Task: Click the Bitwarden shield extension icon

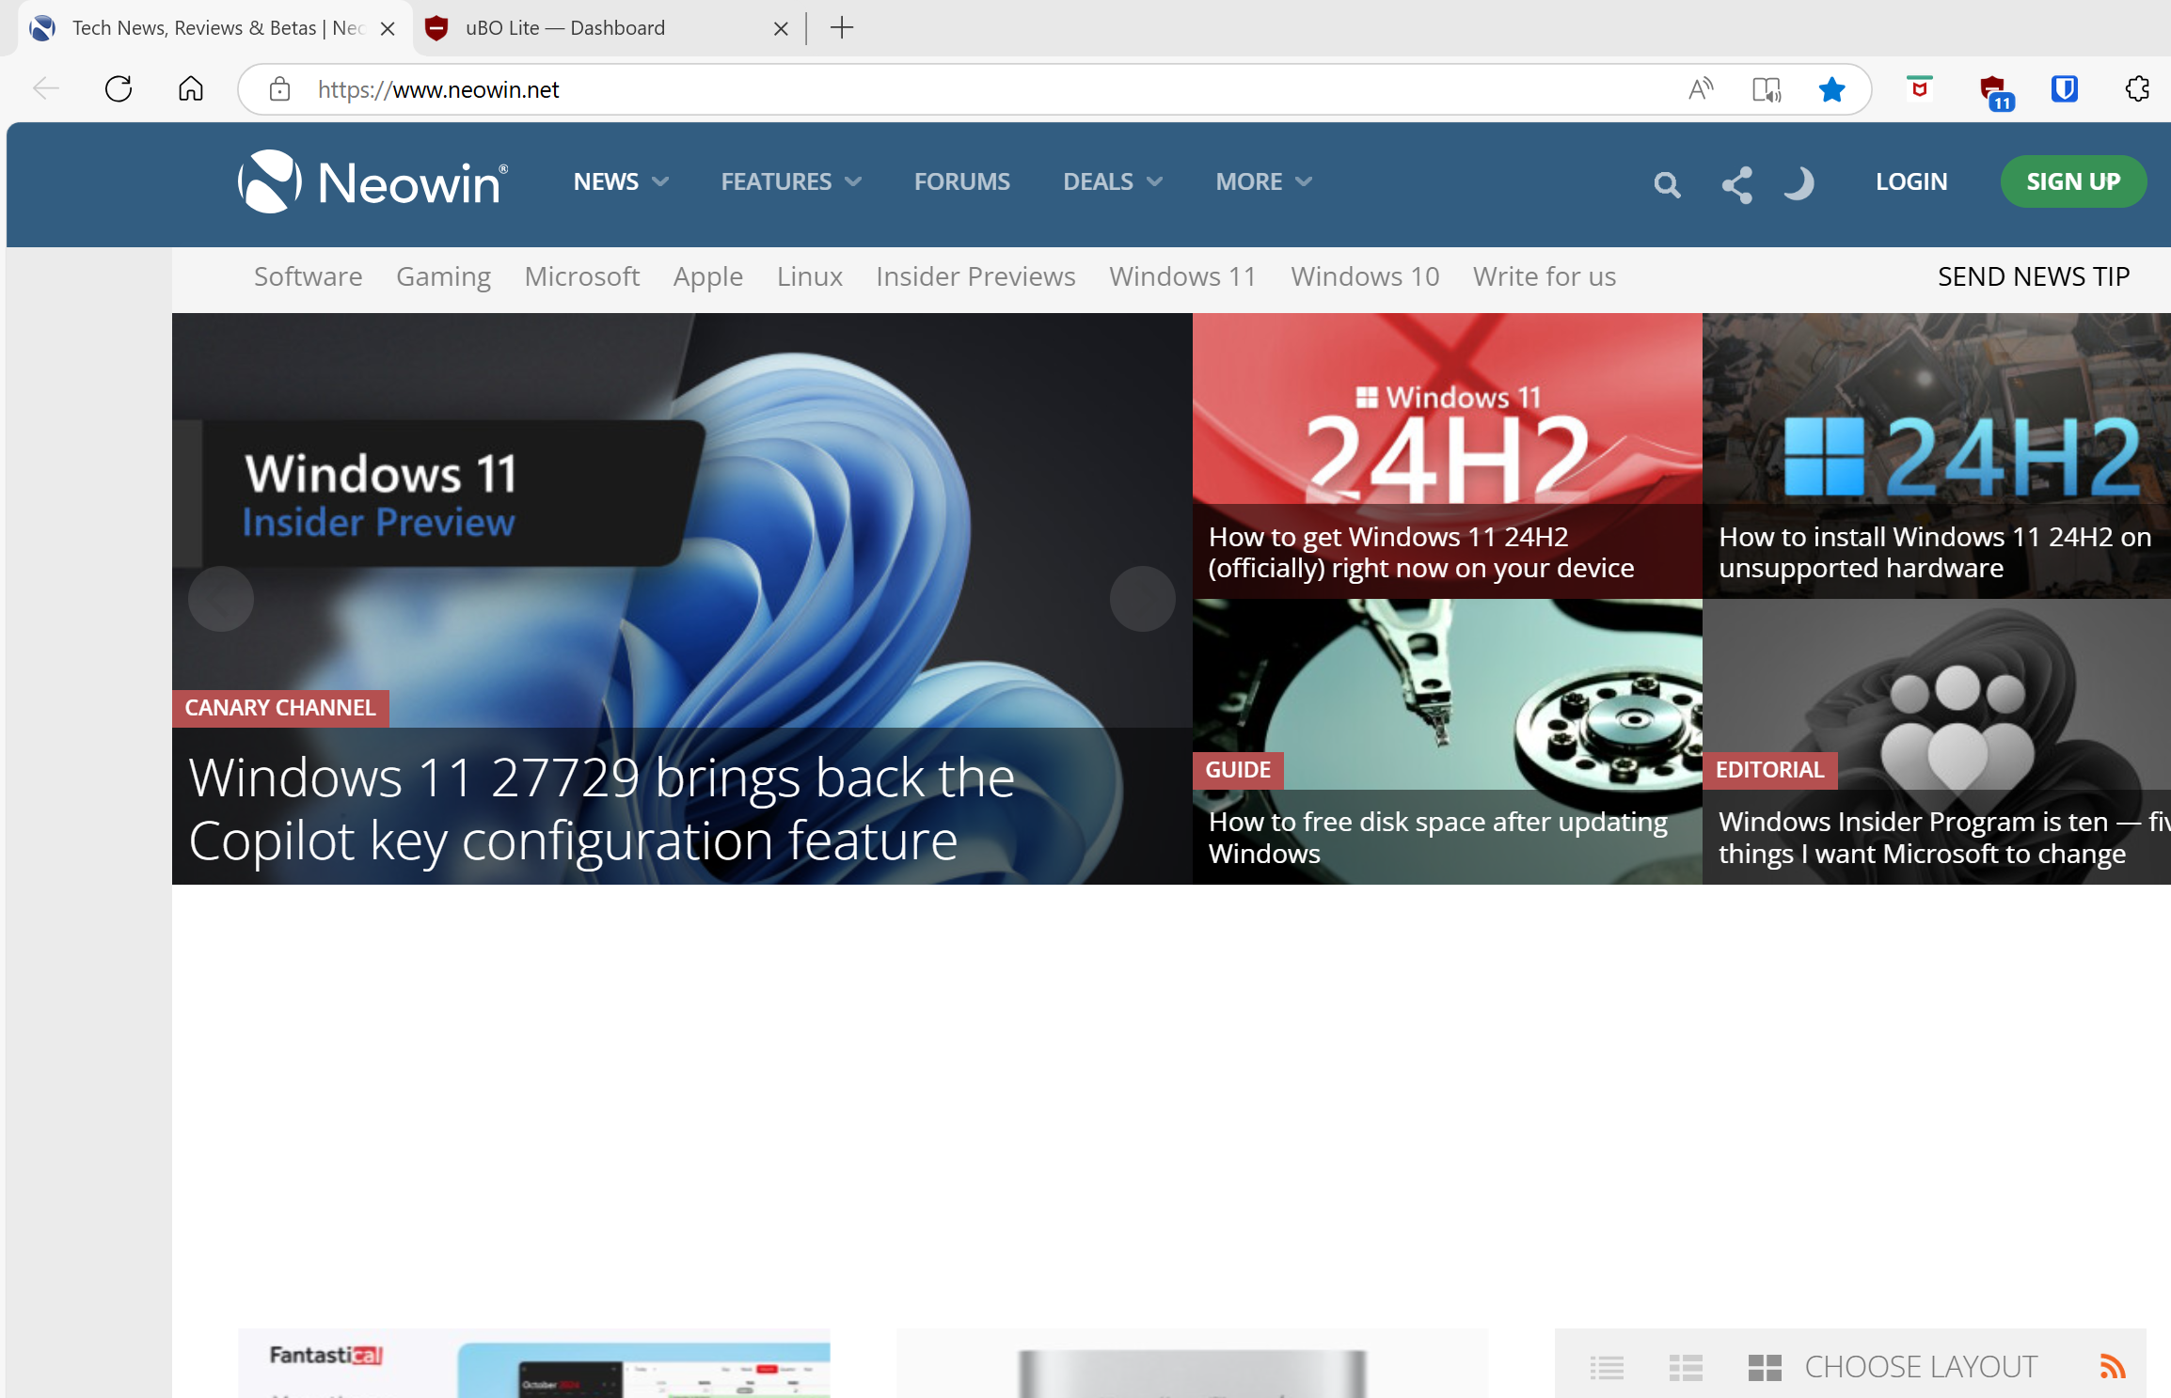Action: point(2064,89)
